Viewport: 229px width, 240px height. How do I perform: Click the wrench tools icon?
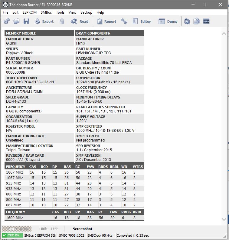click(124, 21)
